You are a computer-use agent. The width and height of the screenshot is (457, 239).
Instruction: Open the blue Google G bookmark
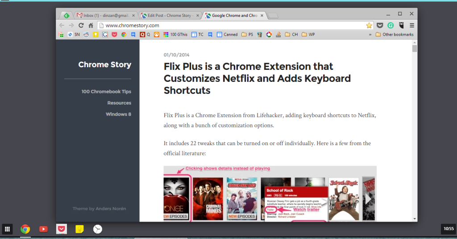tap(105, 34)
